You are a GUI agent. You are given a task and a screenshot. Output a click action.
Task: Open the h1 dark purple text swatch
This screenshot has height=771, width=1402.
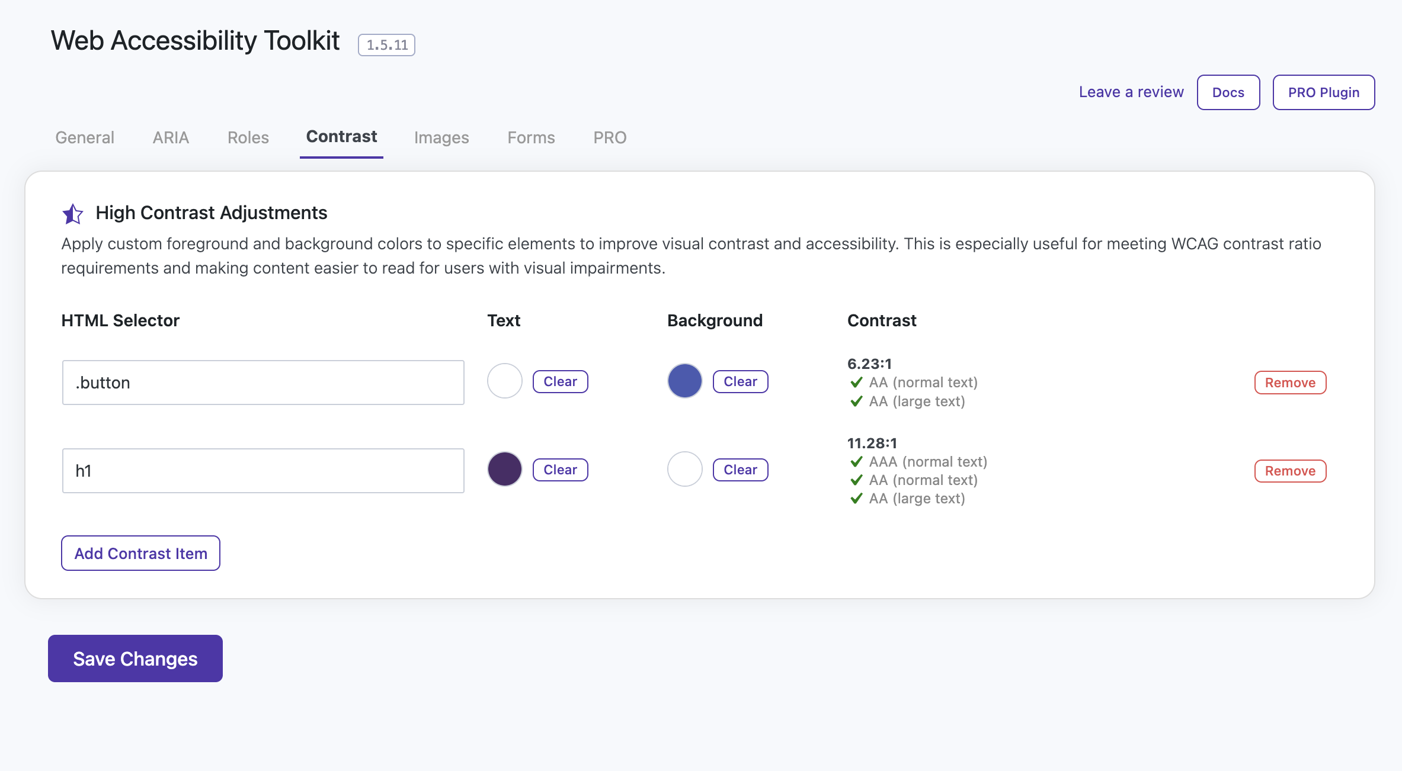click(504, 469)
